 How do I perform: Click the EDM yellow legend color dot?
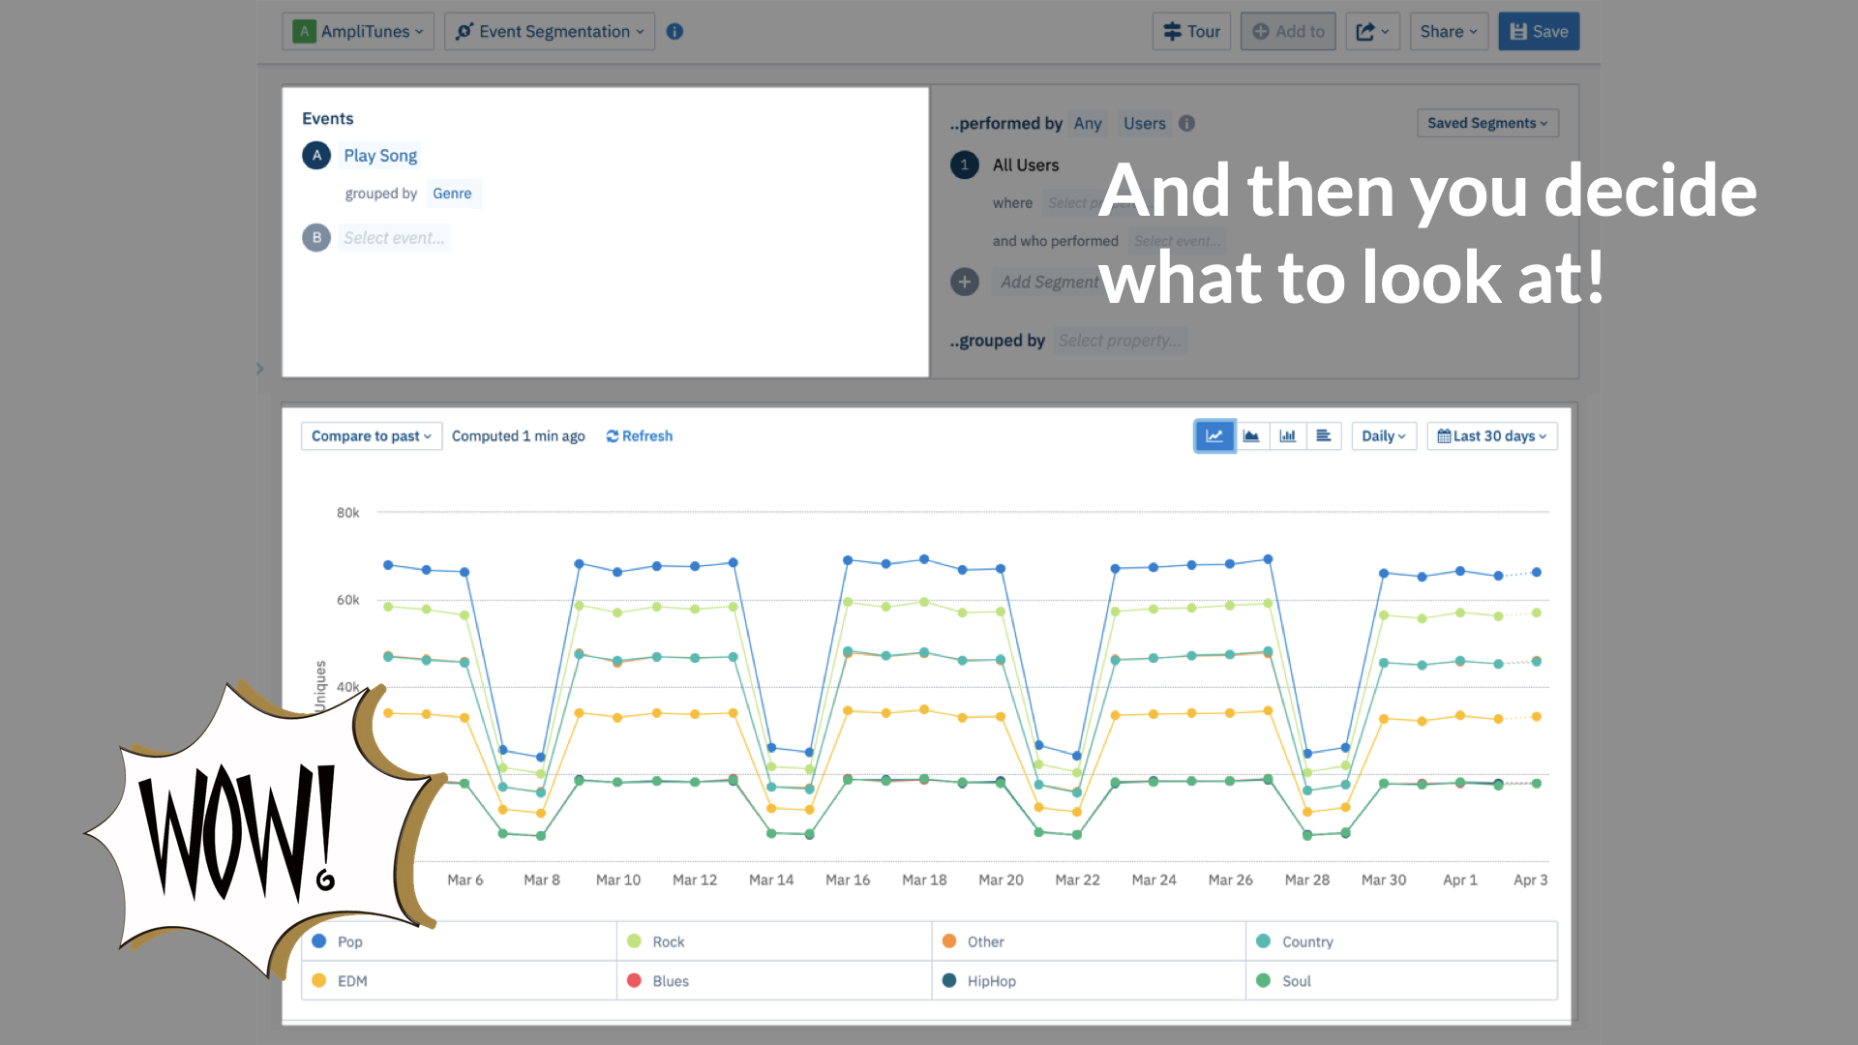pos(319,980)
